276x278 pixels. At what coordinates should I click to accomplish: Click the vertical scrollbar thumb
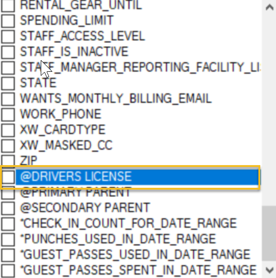(269, 233)
